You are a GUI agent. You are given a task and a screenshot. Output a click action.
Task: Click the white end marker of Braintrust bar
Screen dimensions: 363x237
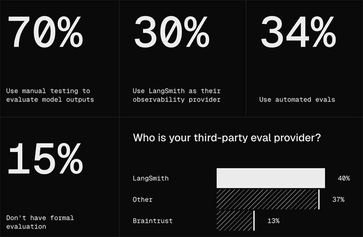[254, 221]
